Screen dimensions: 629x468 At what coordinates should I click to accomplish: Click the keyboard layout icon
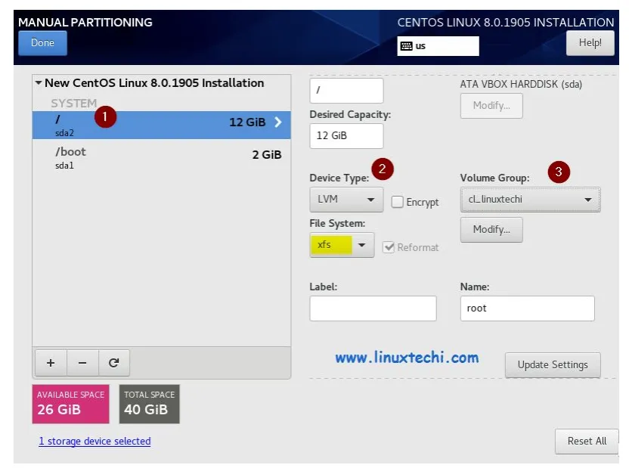click(x=407, y=46)
